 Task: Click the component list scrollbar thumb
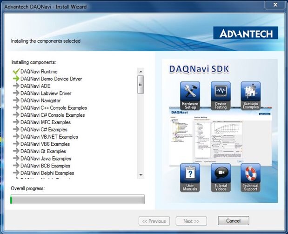coord(141,84)
